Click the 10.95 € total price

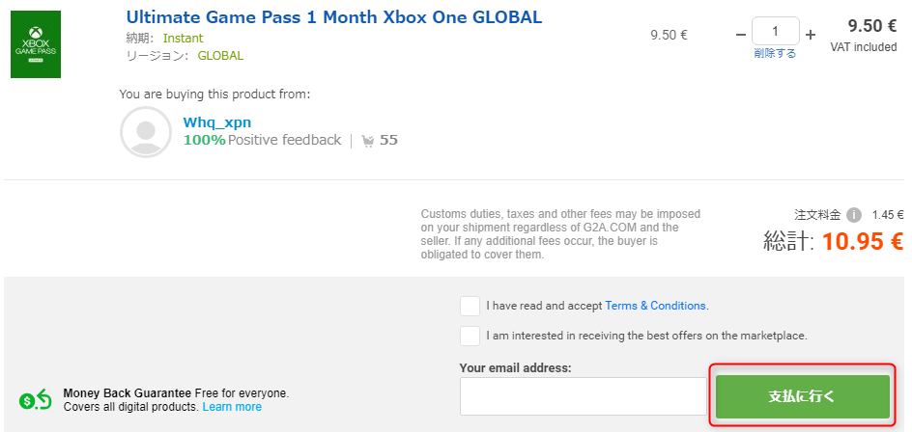pos(863,241)
